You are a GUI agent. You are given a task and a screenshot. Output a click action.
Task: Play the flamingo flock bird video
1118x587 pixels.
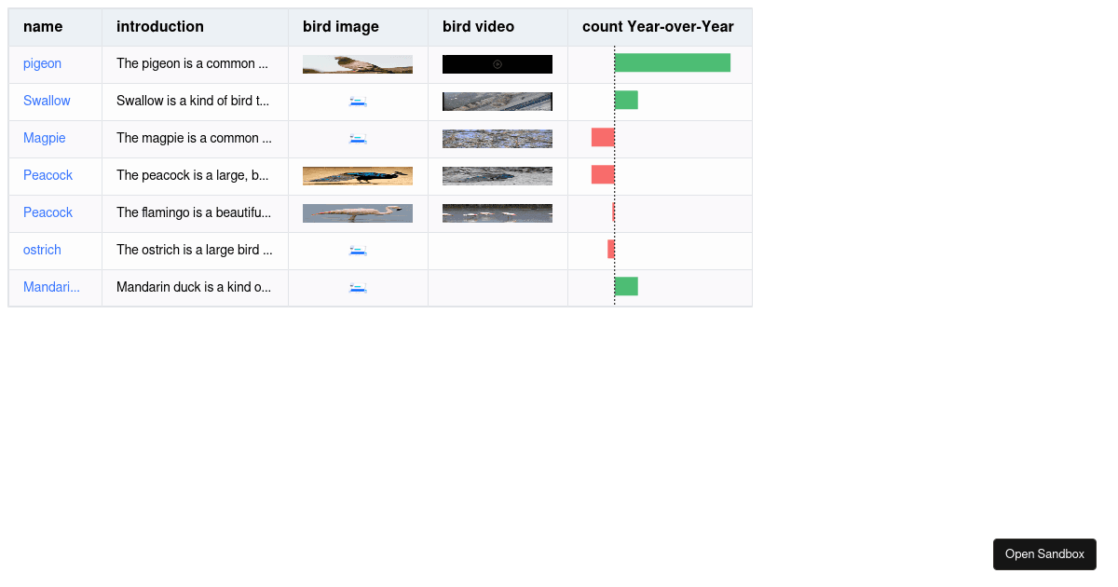click(x=498, y=213)
